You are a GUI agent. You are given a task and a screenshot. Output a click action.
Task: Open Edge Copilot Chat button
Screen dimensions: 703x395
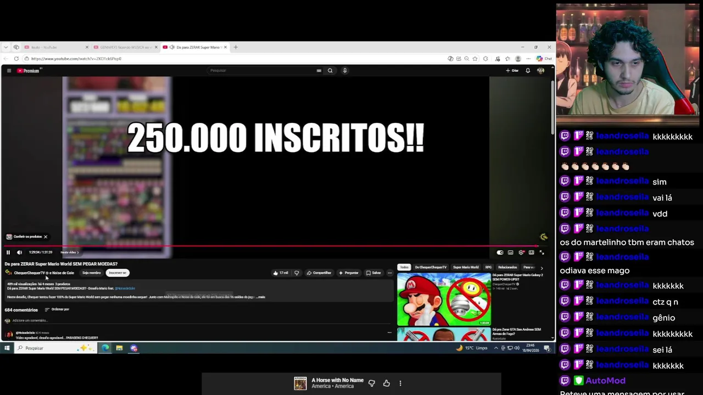pyautogui.click(x=544, y=59)
